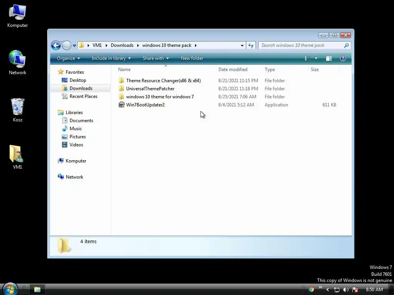Select Komputer desktop icon
The width and height of the screenshot is (394, 295).
[x=17, y=16]
